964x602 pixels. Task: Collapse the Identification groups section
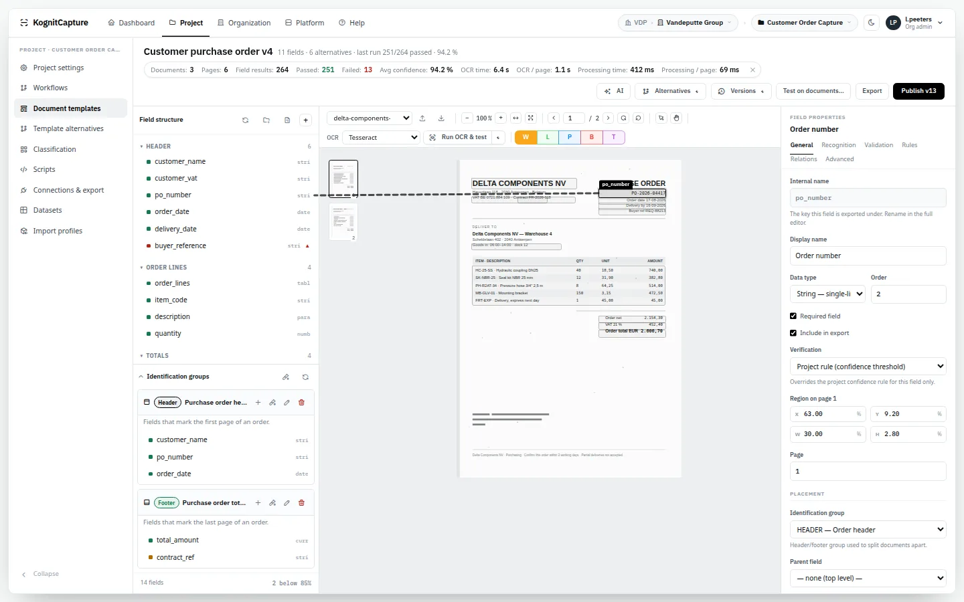(141, 377)
